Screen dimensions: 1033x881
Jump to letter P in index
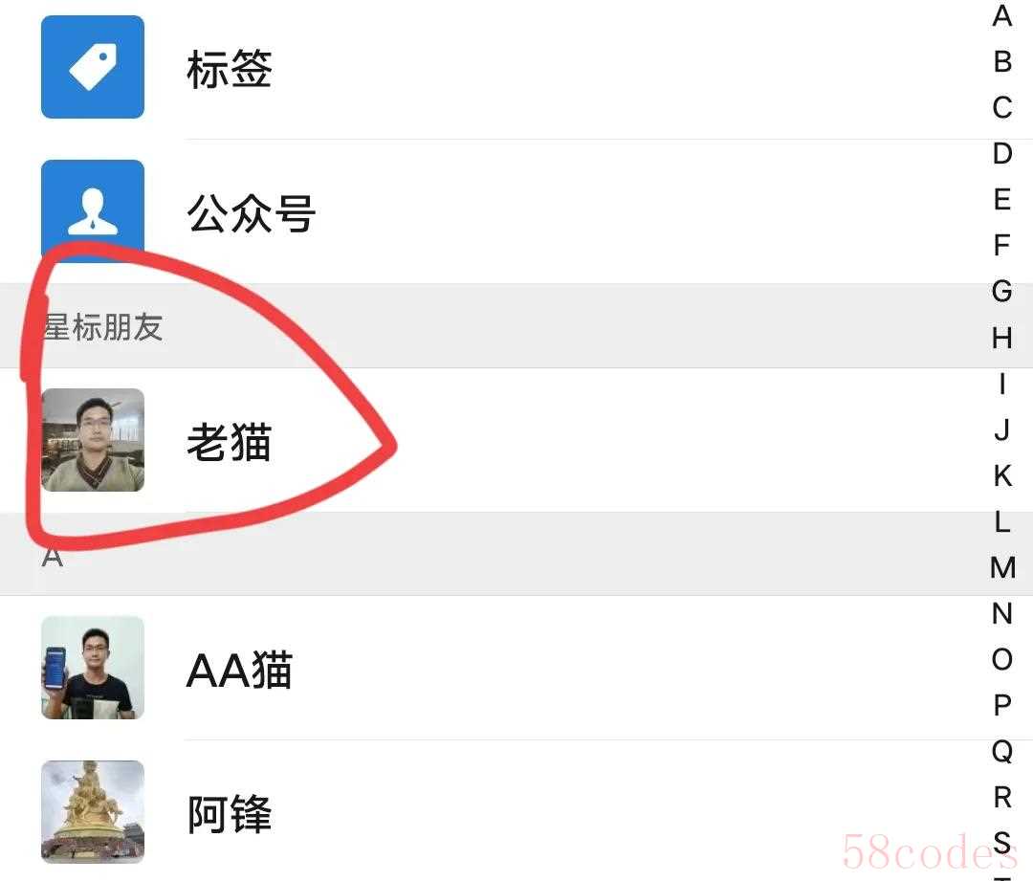coord(1002,705)
